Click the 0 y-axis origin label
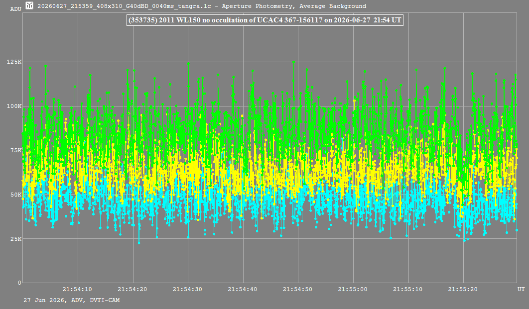Viewport: 529px width, 309px height. tap(19, 283)
